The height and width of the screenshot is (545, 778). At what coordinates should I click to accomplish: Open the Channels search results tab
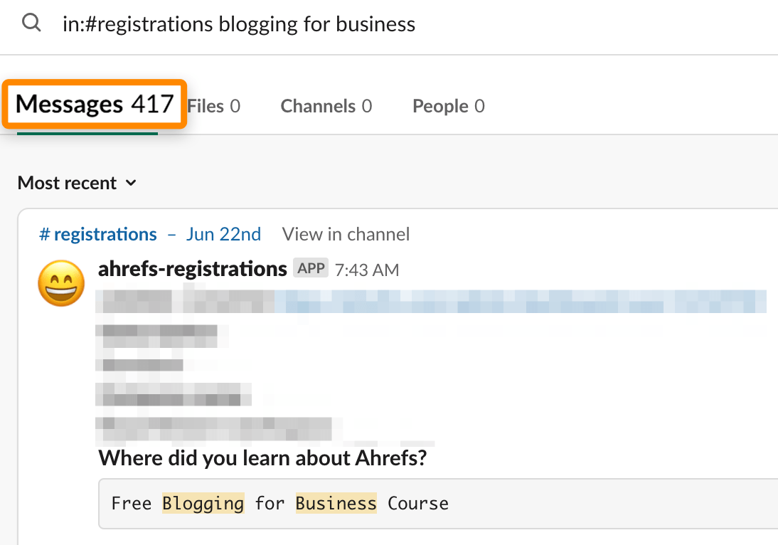(x=326, y=105)
